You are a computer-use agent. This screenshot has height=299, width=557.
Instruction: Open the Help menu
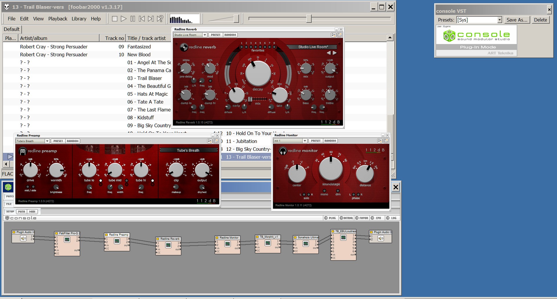pyautogui.click(x=96, y=19)
